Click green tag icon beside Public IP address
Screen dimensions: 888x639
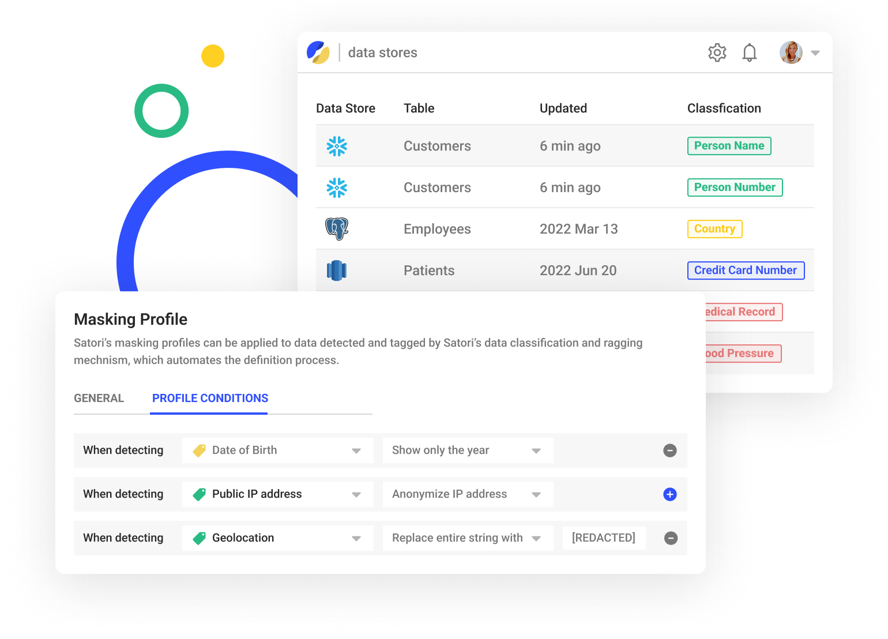[x=200, y=494]
